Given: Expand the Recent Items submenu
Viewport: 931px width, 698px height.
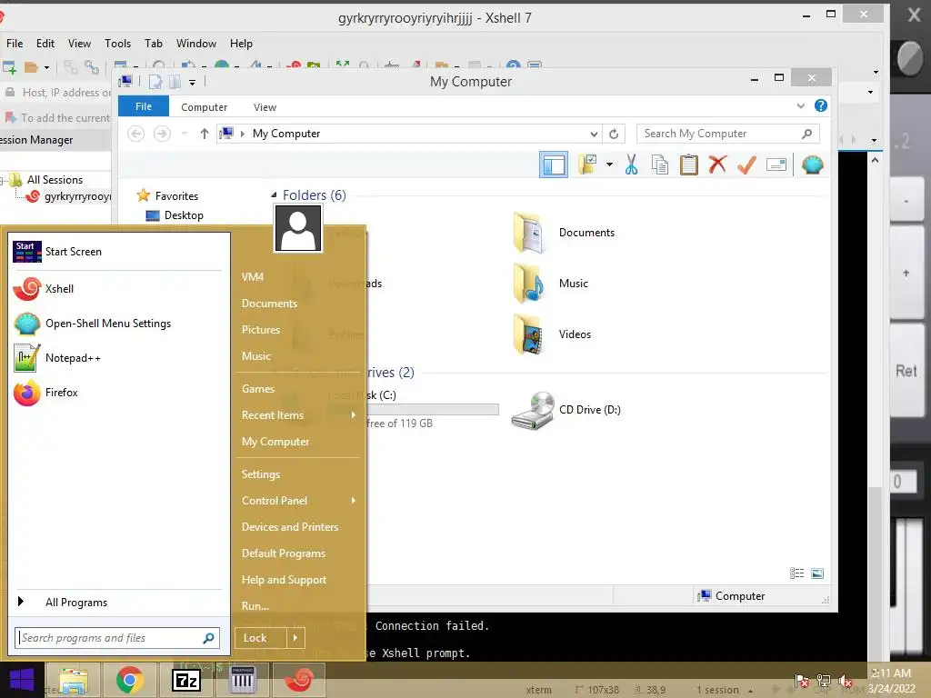Looking at the screenshot, I should point(354,414).
